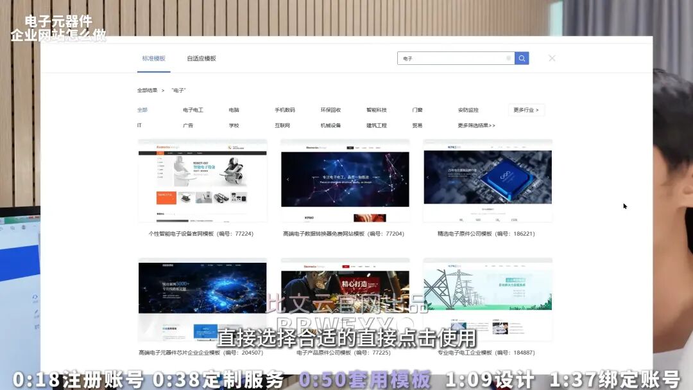
Task: Expand the 更多行业 industry list
Action: (526, 110)
